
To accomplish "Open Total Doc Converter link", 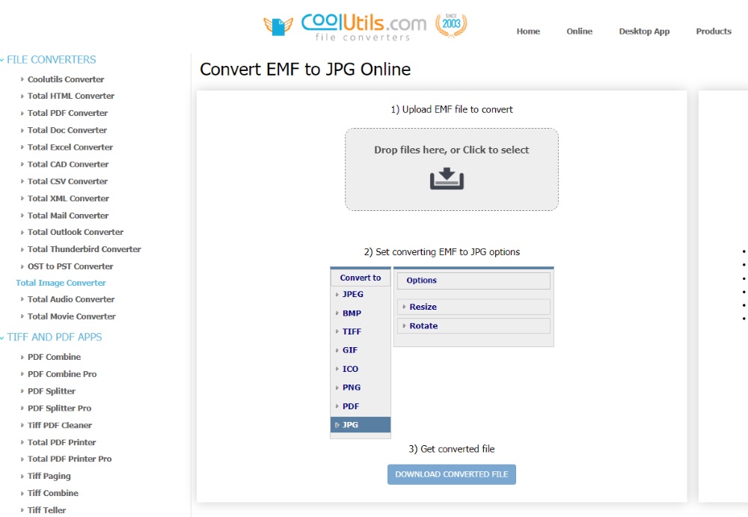I will (67, 130).
